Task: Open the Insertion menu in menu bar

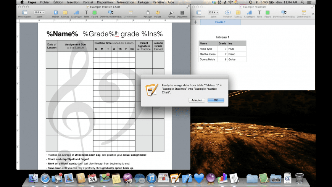Action: click(x=73, y=2)
